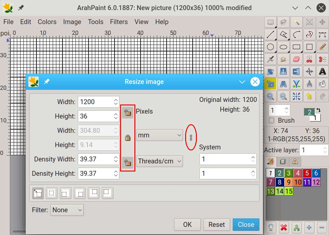The height and width of the screenshot is (235, 329).
Task: Choose the ellipse drawing tool
Action: click(283, 47)
